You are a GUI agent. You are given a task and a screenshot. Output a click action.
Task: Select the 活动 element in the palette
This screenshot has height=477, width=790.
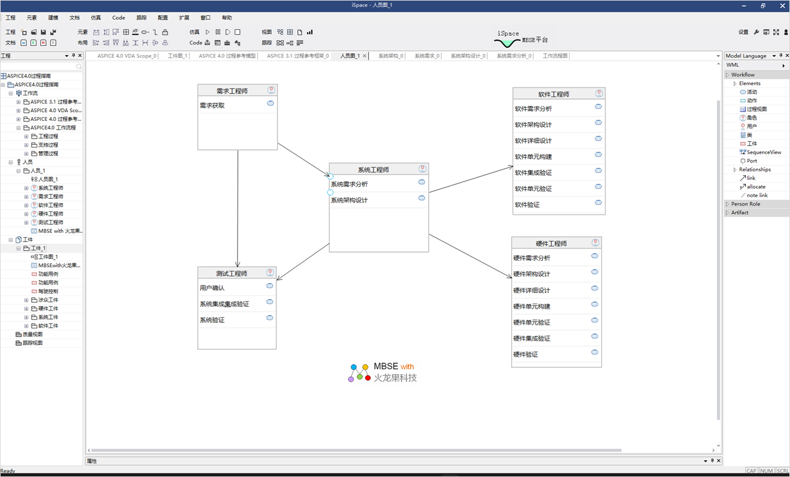[x=748, y=92]
